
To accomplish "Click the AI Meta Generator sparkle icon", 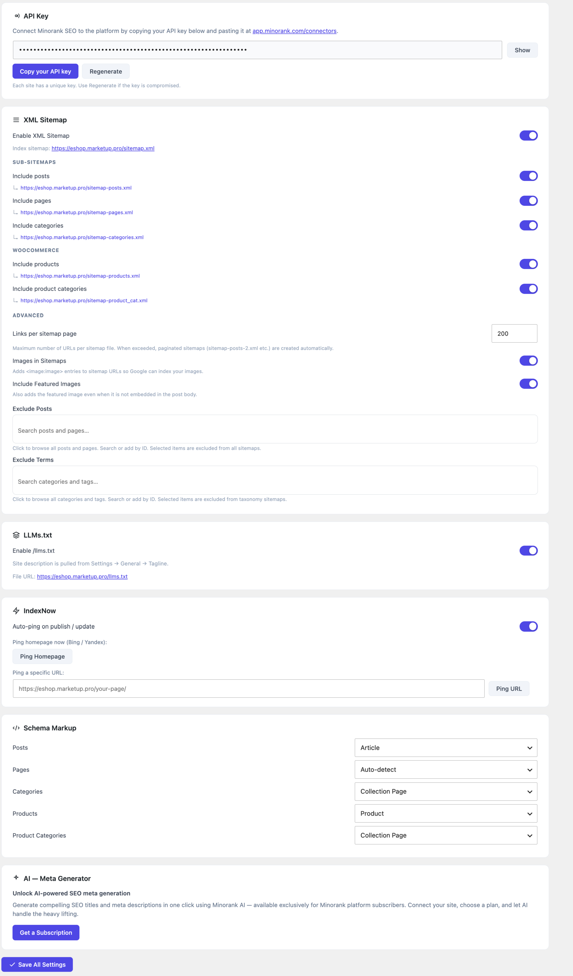I will point(16,878).
